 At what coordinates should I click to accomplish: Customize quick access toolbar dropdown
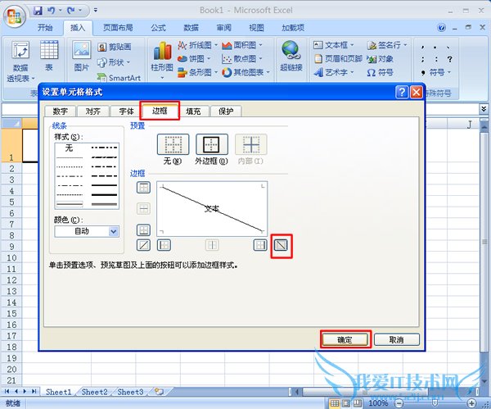coord(96,11)
